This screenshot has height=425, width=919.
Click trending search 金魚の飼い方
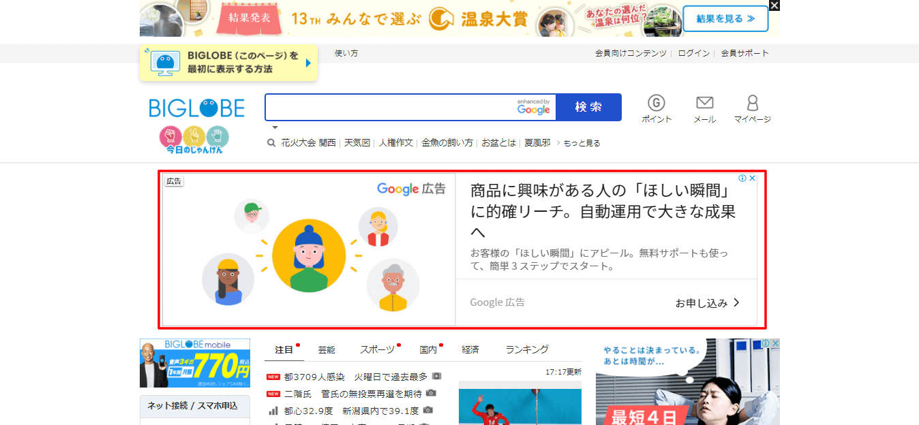(447, 143)
